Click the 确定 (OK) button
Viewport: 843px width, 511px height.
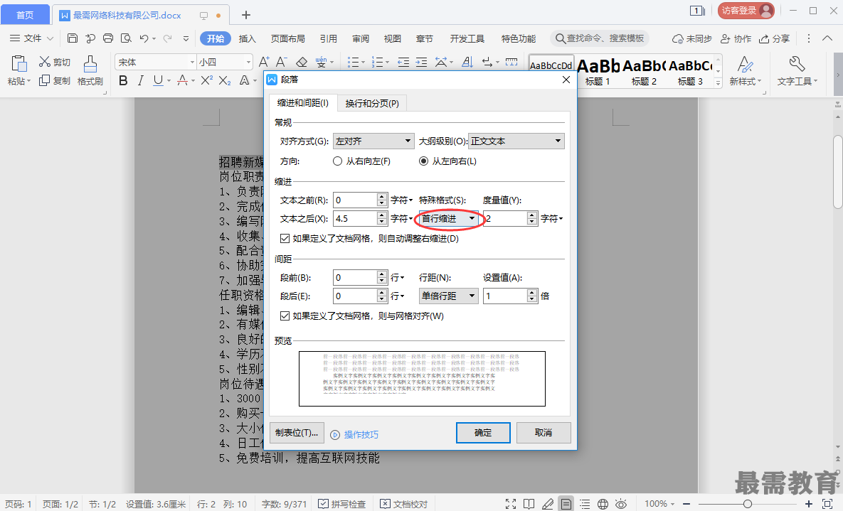click(483, 433)
